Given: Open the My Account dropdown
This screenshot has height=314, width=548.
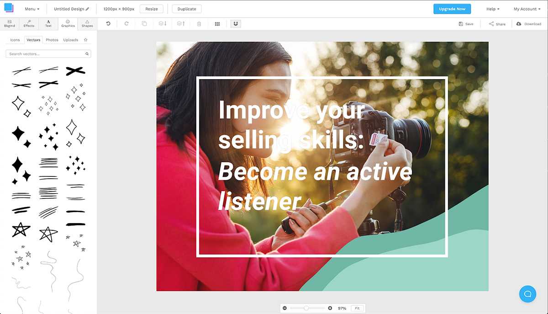Looking at the screenshot, I should tap(527, 9).
